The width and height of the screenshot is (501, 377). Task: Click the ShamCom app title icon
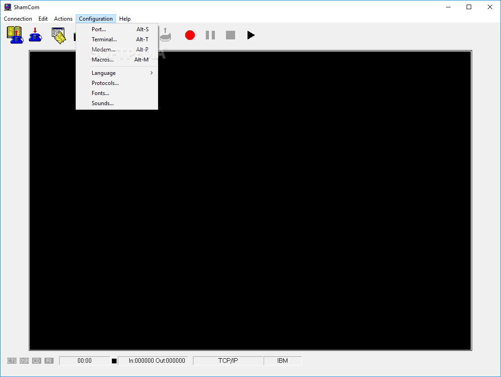click(x=8, y=7)
